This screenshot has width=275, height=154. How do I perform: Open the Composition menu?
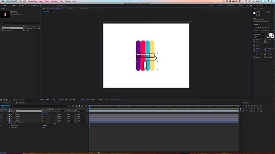33,1
